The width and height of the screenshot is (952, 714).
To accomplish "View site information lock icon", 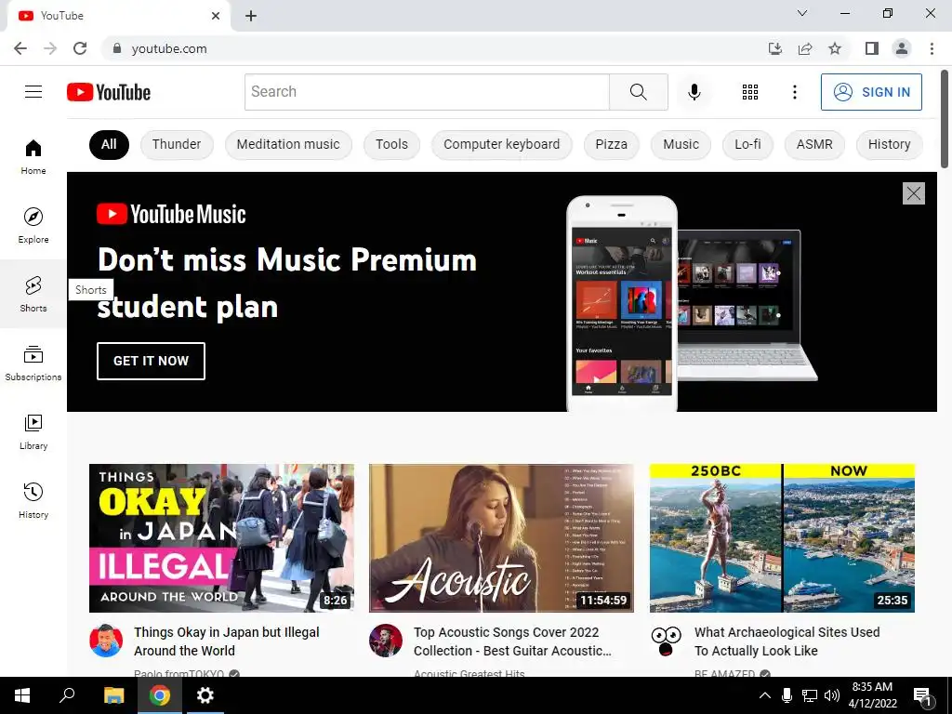I will [x=117, y=48].
